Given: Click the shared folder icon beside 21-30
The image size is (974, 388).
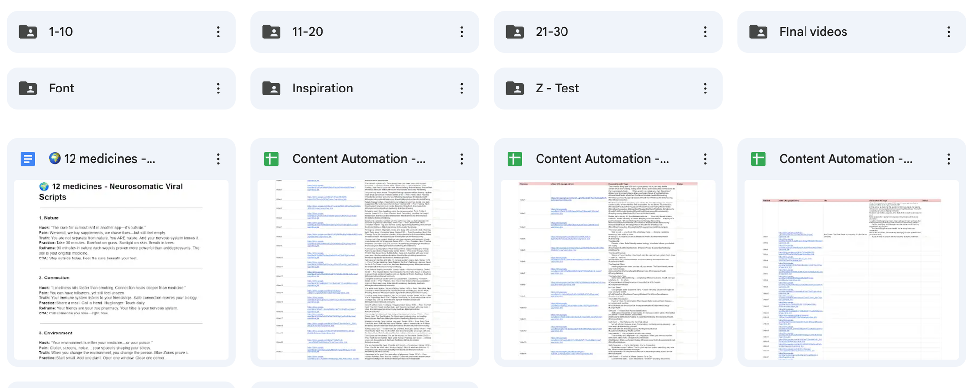Looking at the screenshot, I should tap(515, 32).
